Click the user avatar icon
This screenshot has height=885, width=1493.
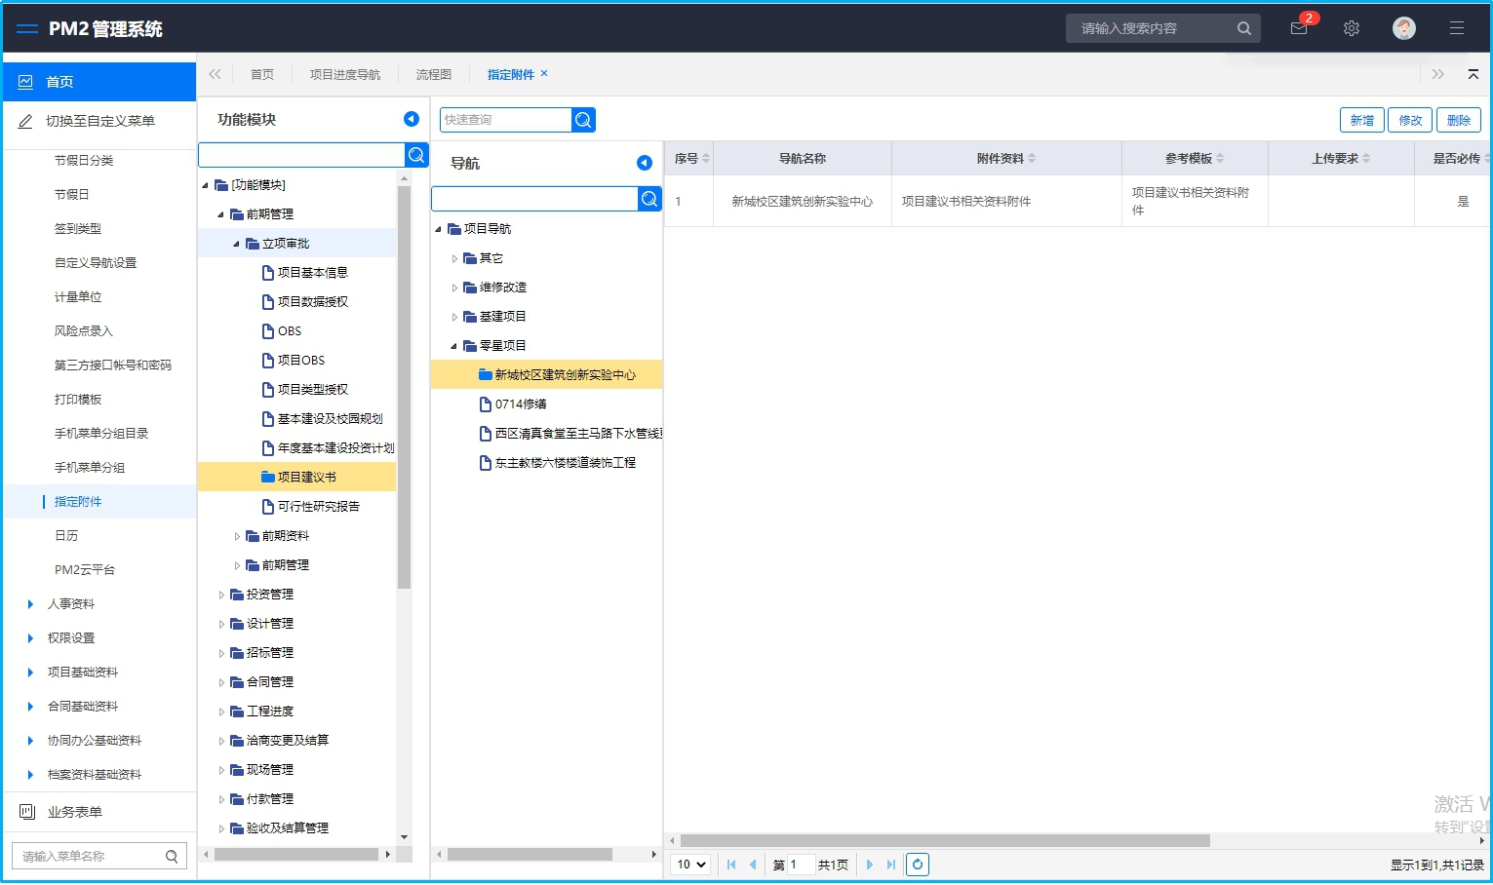pos(1404,28)
